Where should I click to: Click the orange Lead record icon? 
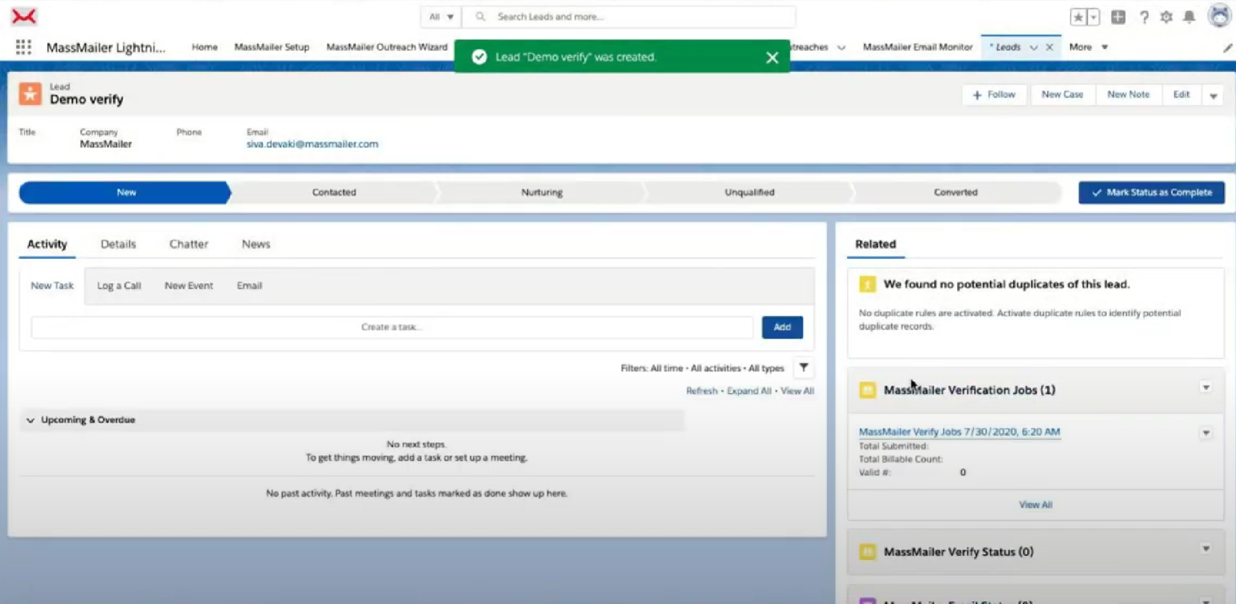pyautogui.click(x=30, y=94)
